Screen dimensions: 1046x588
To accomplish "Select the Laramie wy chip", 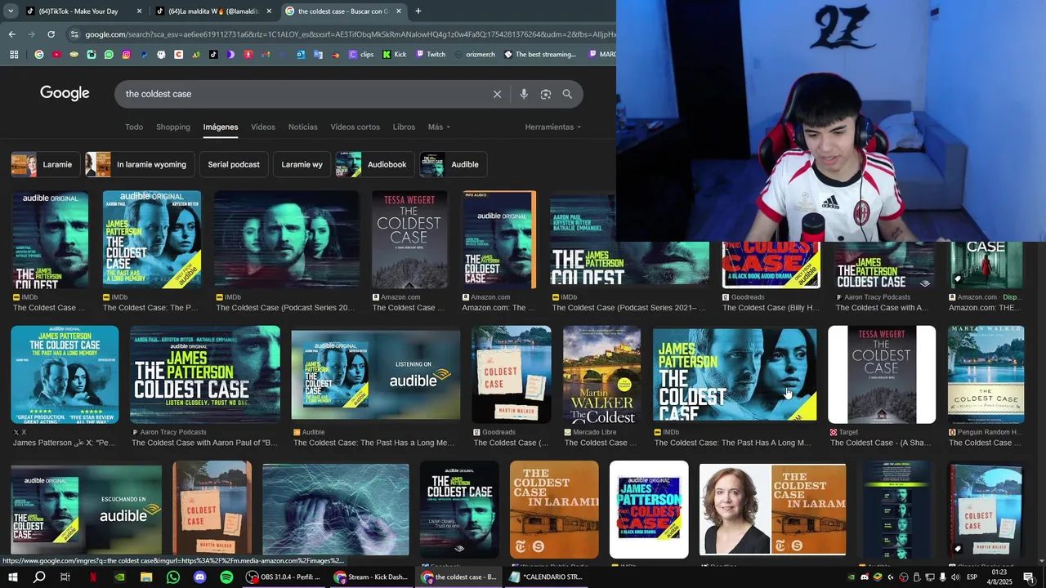I will tap(302, 164).
